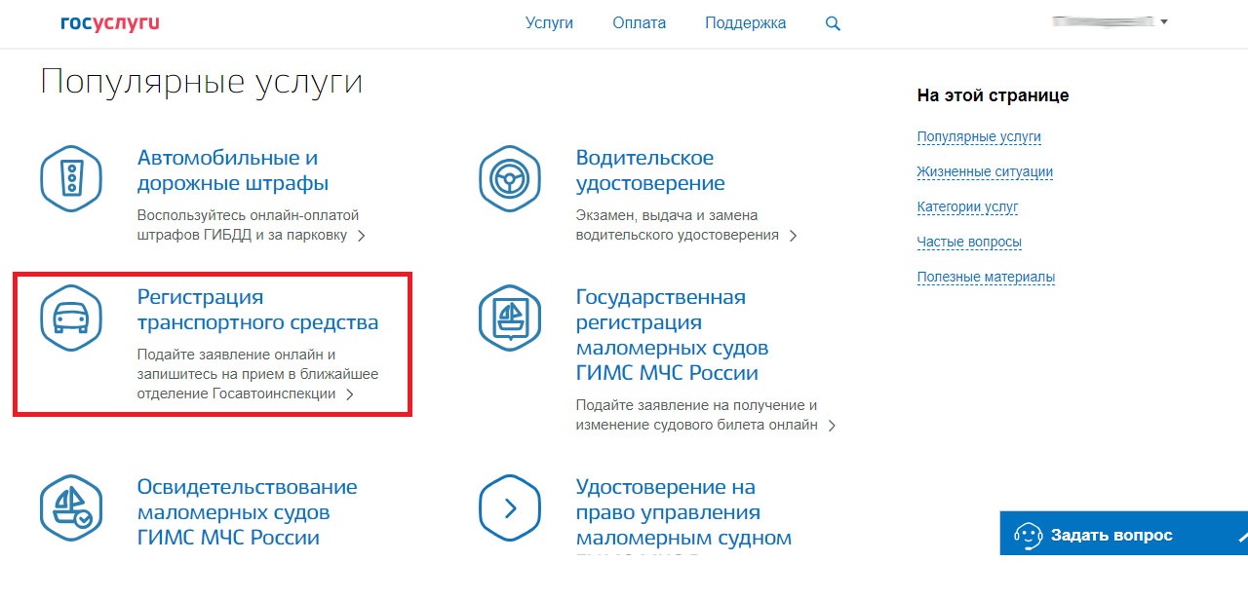The width and height of the screenshot is (1248, 599).
Task: Go to the Госуслуги logo home link
Action: coord(109,23)
